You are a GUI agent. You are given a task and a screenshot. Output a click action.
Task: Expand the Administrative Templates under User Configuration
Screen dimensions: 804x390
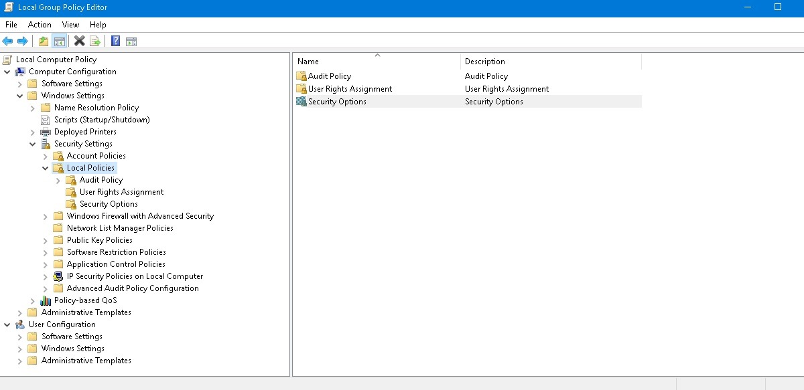pyautogui.click(x=20, y=360)
